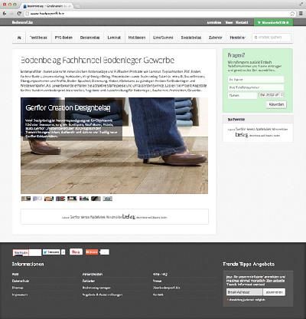Click the Gerflor tag below the slideshow
Image resolution: width=306 pixels, height=319 pixels.
tap(75, 217)
